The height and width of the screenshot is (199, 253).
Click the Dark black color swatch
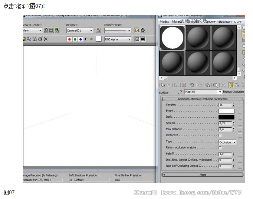tap(226, 117)
